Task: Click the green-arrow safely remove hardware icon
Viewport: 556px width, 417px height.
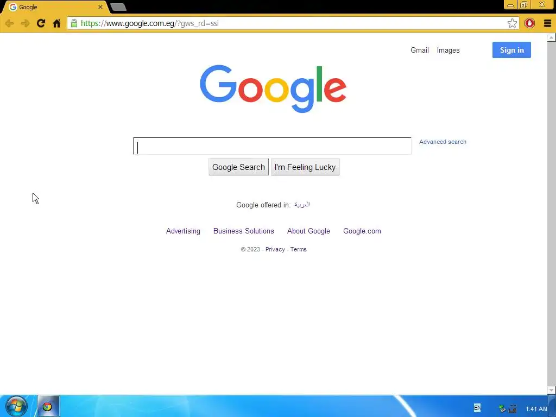Action: pos(502,408)
